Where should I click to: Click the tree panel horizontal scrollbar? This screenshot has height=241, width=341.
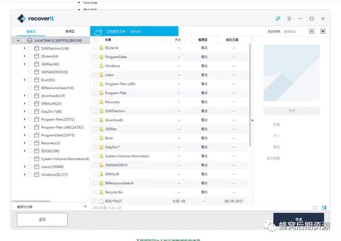pyautogui.click(x=31, y=202)
